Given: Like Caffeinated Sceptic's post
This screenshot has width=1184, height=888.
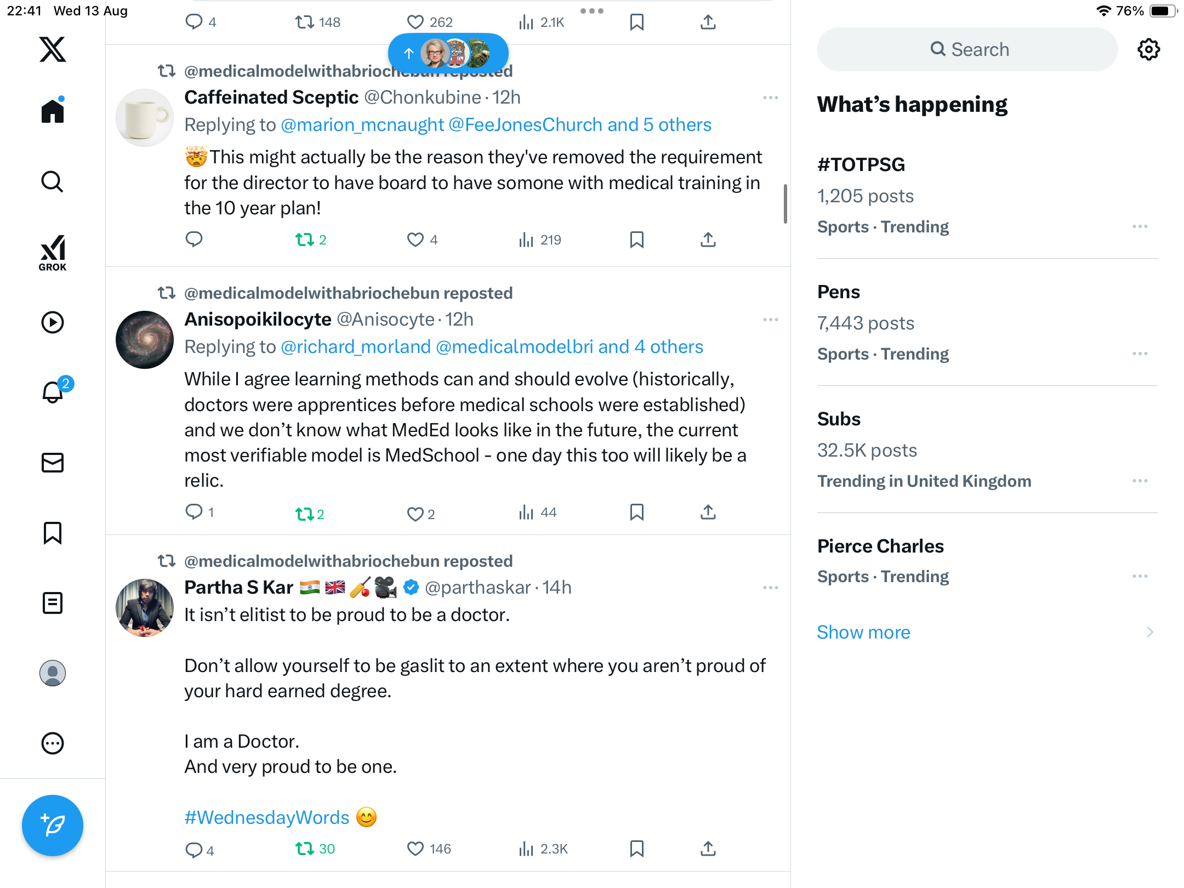Looking at the screenshot, I should (415, 240).
